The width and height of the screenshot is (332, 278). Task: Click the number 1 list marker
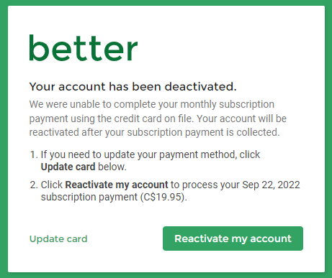point(34,154)
